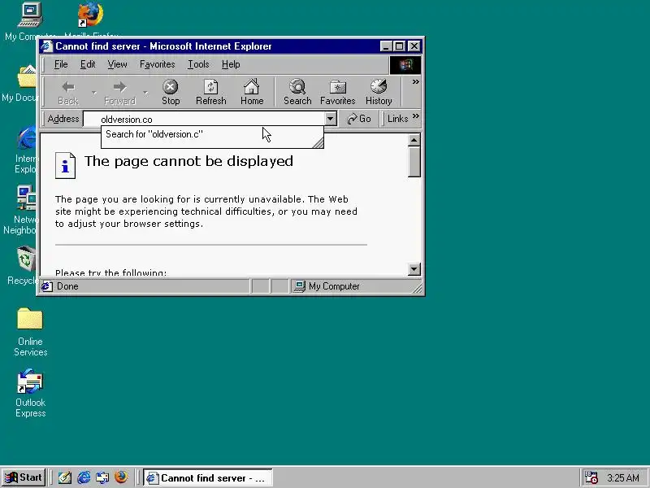650x488 pixels.
Task: Select the My Documents desktop icon
Action: point(21,83)
